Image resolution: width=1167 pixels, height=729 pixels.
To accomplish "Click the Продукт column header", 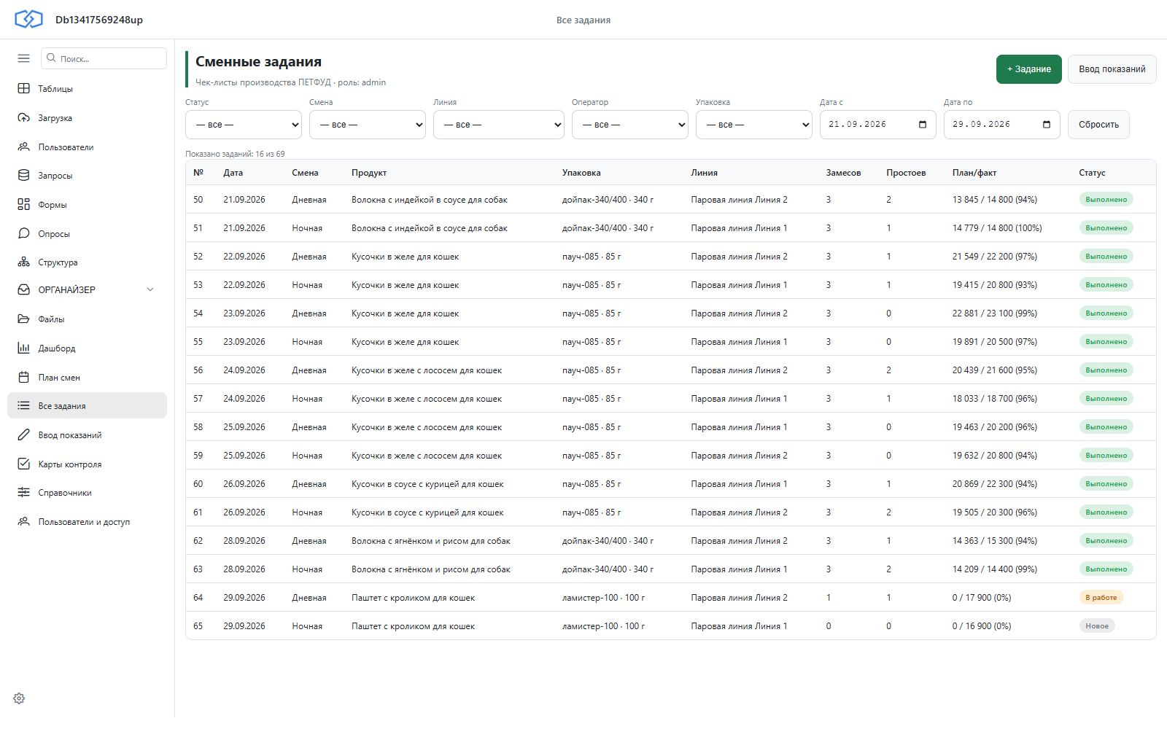I will (x=369, y=173).
